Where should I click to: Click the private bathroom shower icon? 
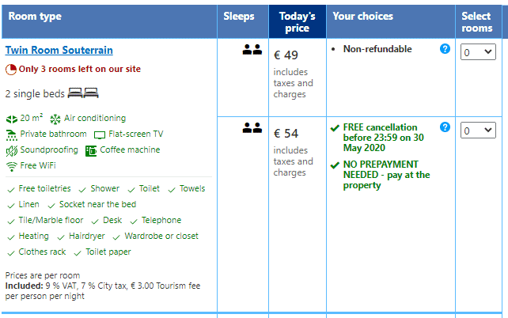(x=11, y=135)
